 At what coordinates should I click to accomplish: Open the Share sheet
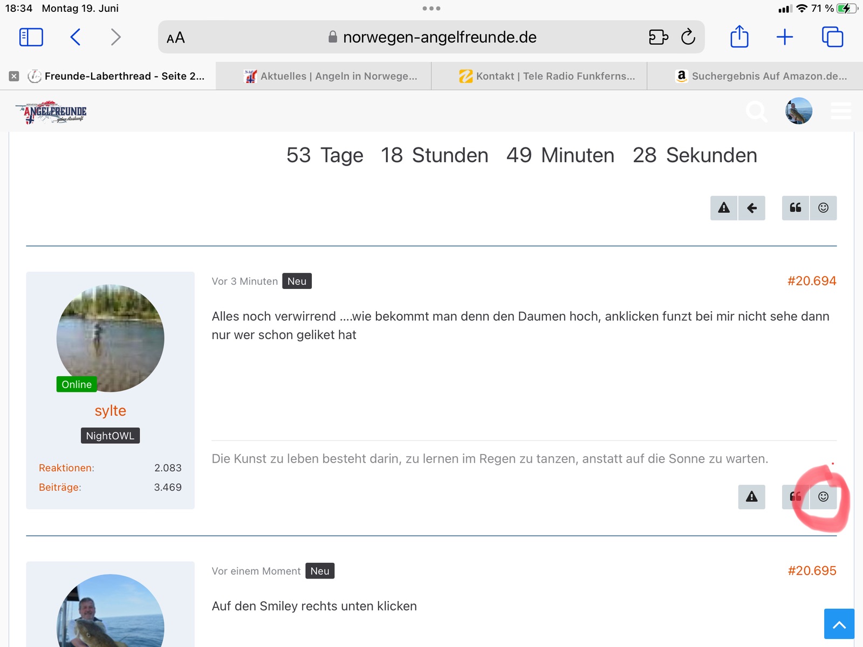coord(739,37)
